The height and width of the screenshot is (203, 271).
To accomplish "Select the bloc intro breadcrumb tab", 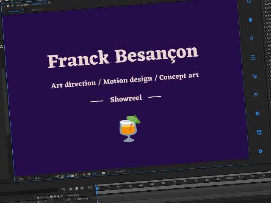I will (x=37, y=10).
